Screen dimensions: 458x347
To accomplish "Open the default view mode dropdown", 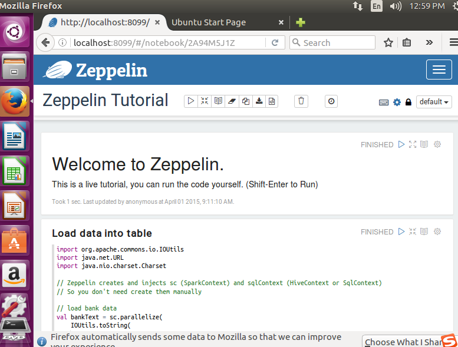I will tap(434, 102).
